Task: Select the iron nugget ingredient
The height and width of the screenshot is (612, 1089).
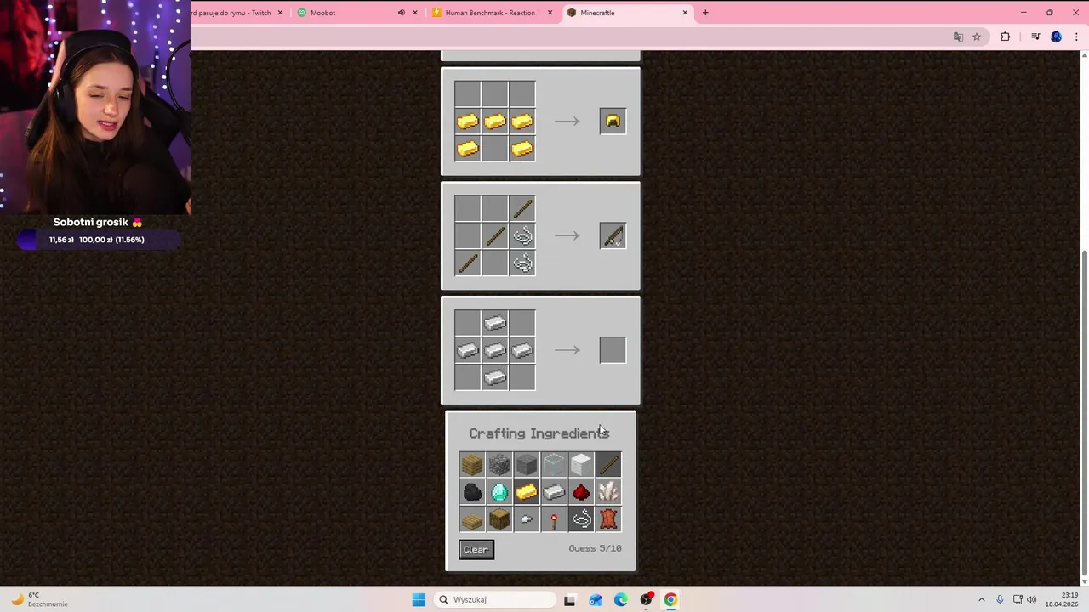Action: point(527,518)
